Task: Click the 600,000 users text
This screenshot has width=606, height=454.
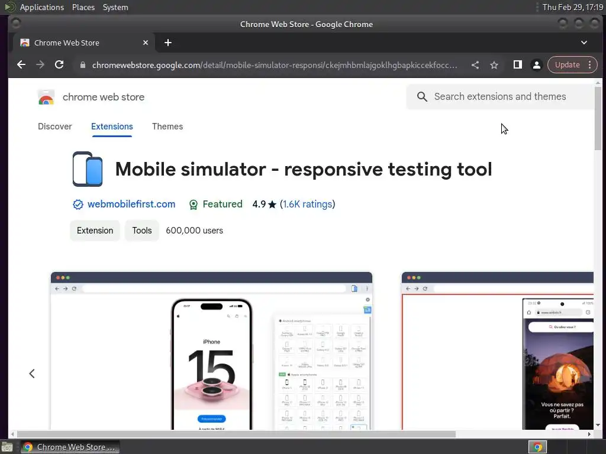Action: (194, 231)
